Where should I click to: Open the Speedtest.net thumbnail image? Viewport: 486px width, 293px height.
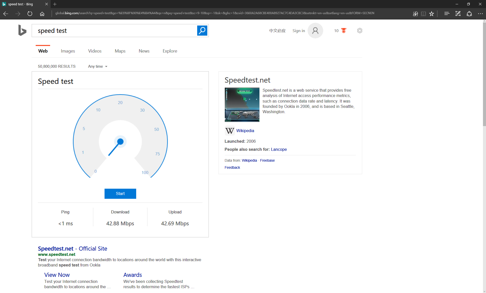(x=242, y=105)
